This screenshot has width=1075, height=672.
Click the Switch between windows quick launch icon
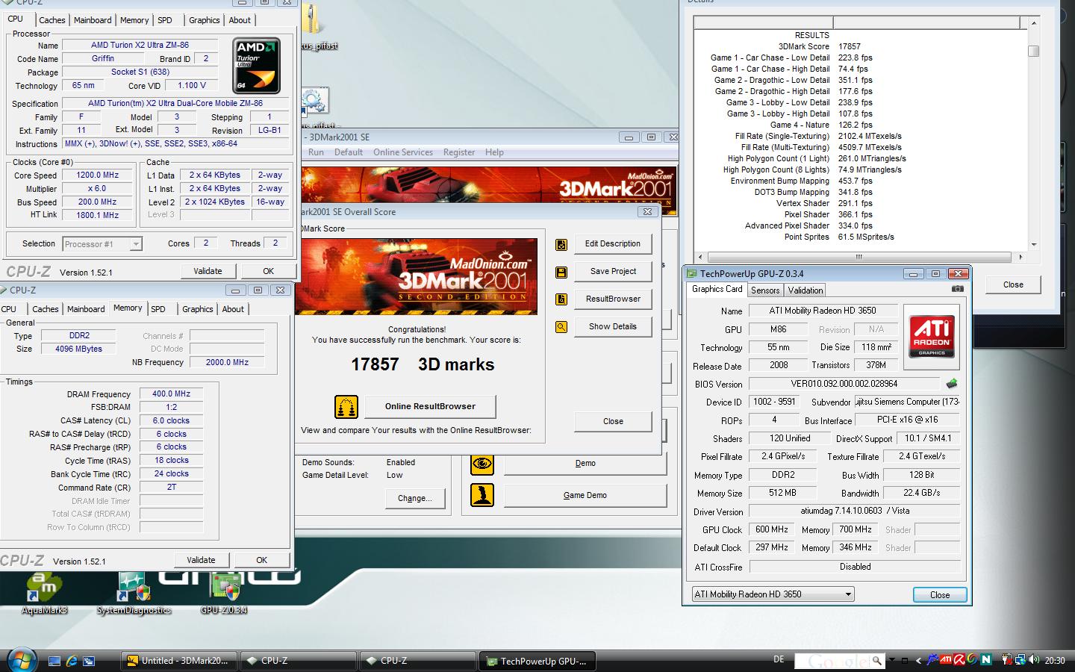tap(89, 662)
